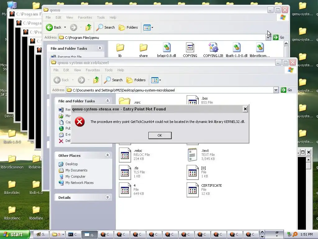The height and width of the screenshot is (239, 318).
Task: Select the CERTIFICATE file icon
Action: point(193,190)
